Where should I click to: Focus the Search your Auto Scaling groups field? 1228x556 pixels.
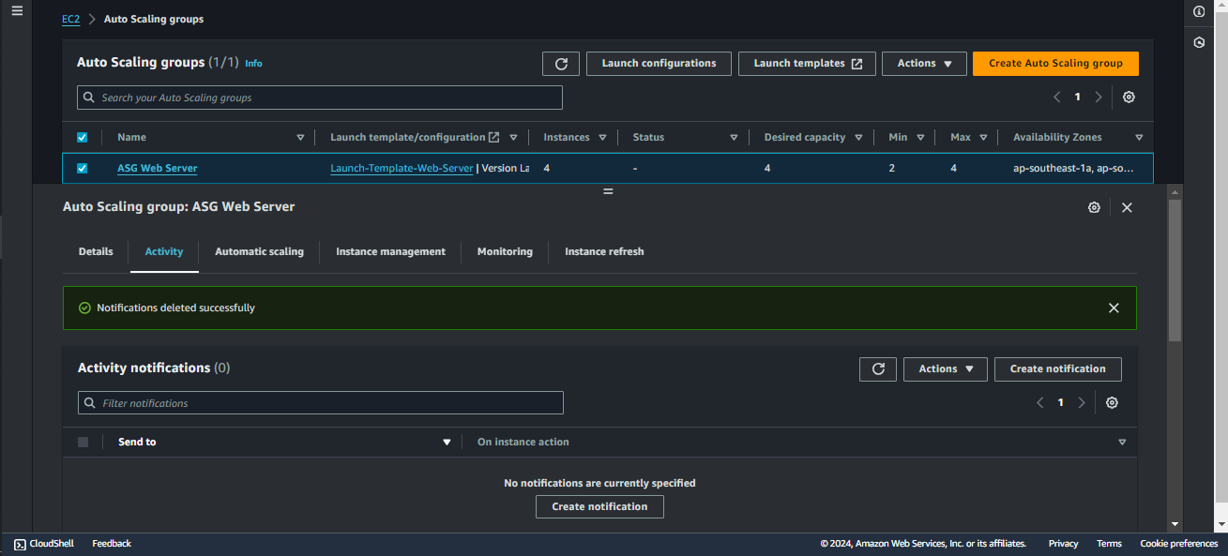320,98
